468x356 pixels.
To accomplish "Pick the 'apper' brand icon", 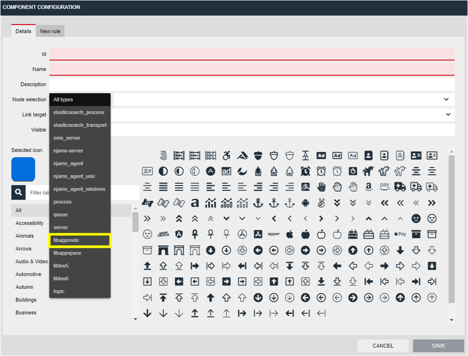I will [x=274, y=234].
